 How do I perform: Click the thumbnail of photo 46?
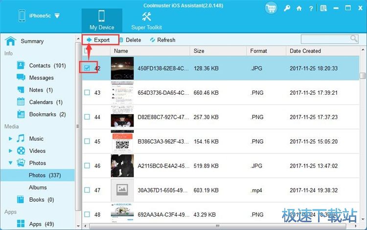122,166
